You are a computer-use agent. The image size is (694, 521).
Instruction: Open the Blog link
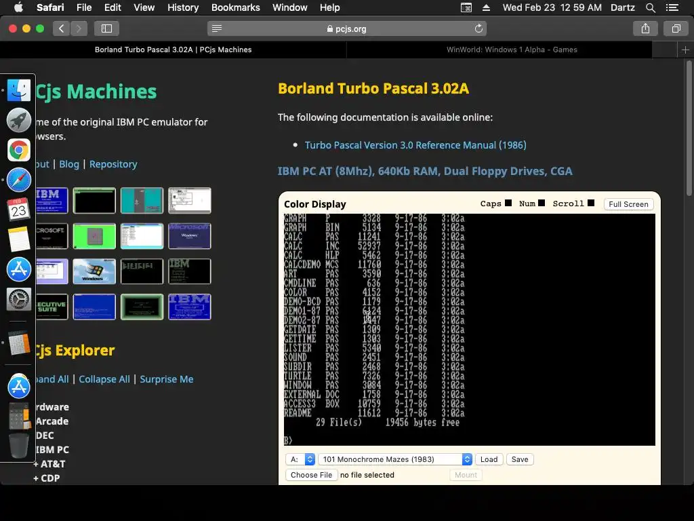tap(69, 164)
